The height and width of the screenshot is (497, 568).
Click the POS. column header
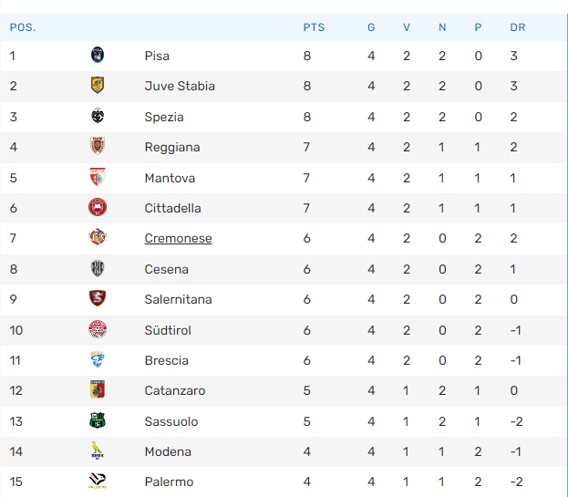coord(23,27)
